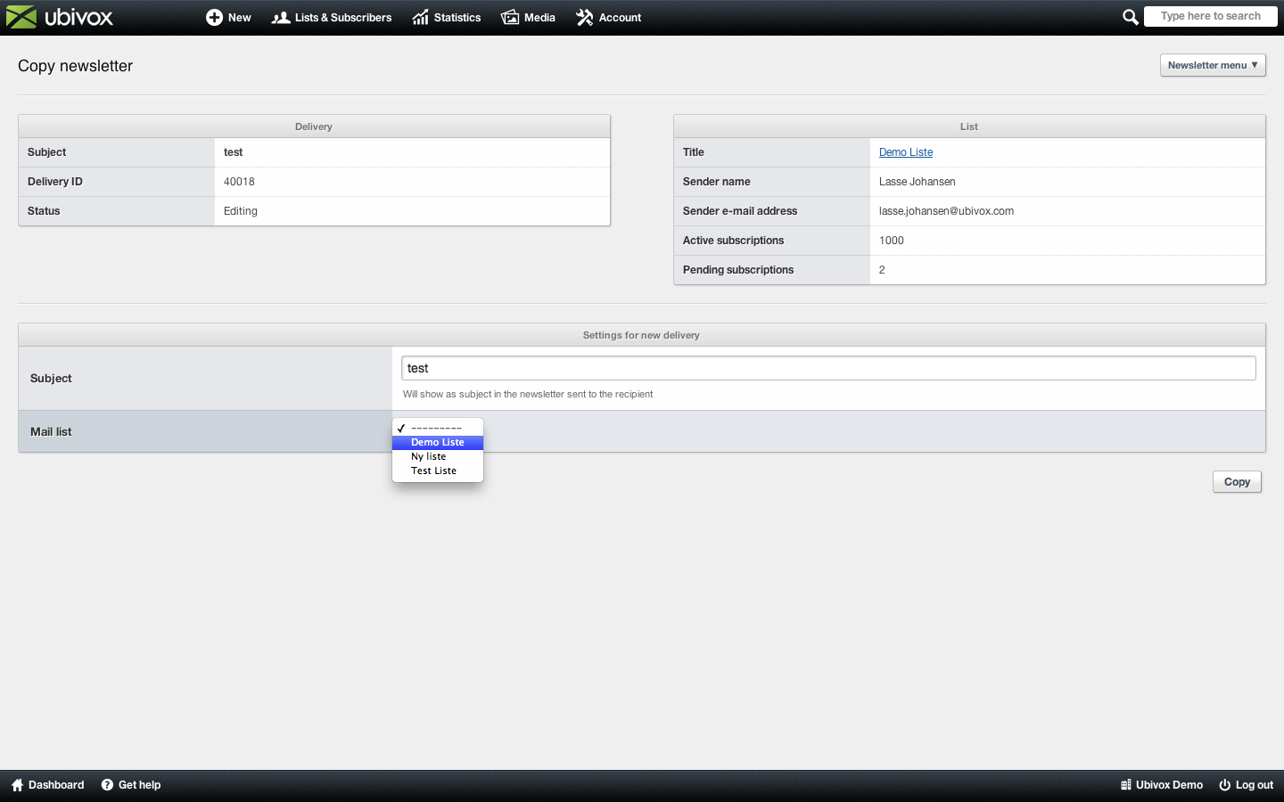The image size is (1284, 802).
Task: Click Pending subscriptions value 2
Action: 882,270
